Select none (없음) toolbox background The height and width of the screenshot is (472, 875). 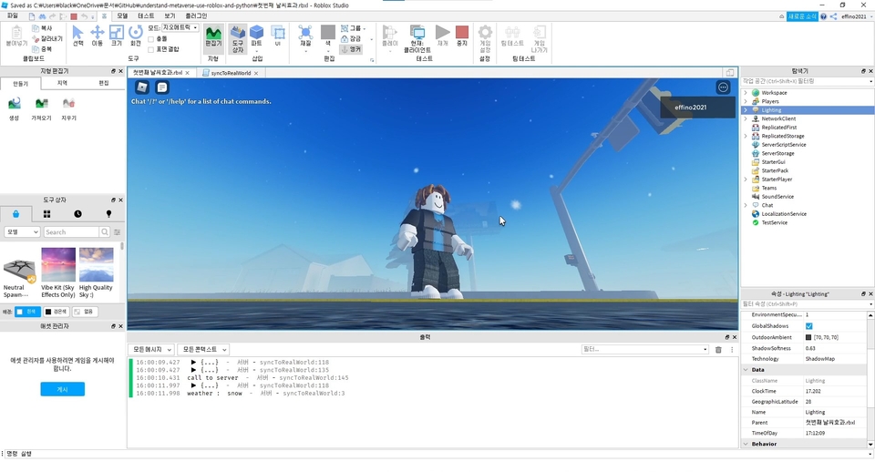pyautogui.click(x=84, y=312)
